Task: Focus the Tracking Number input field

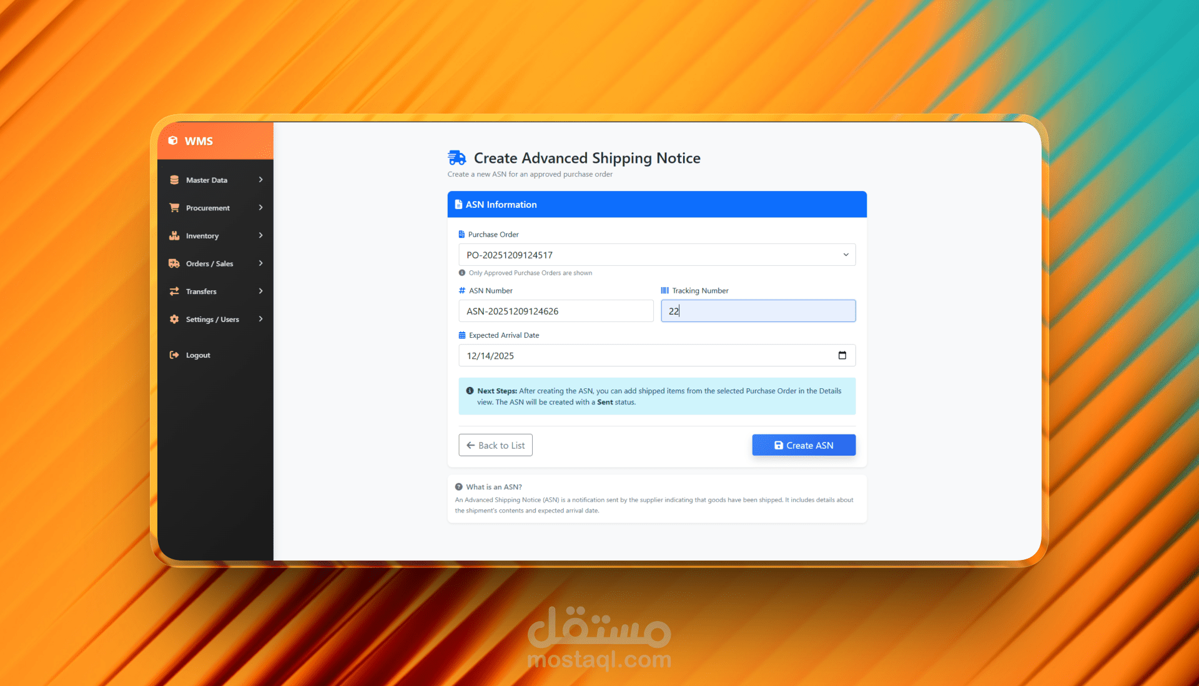Action: click(758, 311)
